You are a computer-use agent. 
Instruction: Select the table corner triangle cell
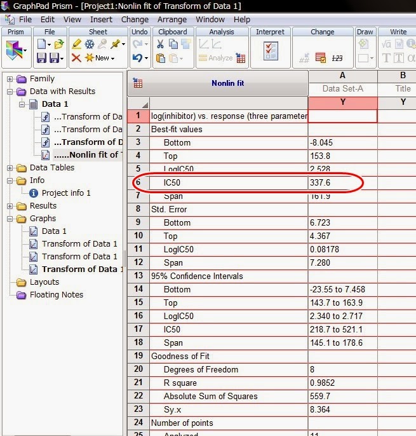pyautogui.click(x=138, y=103)
